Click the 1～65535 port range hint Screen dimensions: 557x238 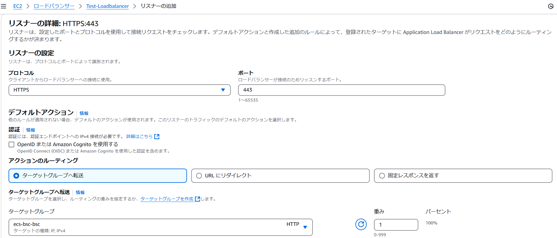(x=248, y=100)
